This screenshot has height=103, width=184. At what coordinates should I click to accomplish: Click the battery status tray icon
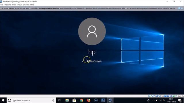click(157, 100)
